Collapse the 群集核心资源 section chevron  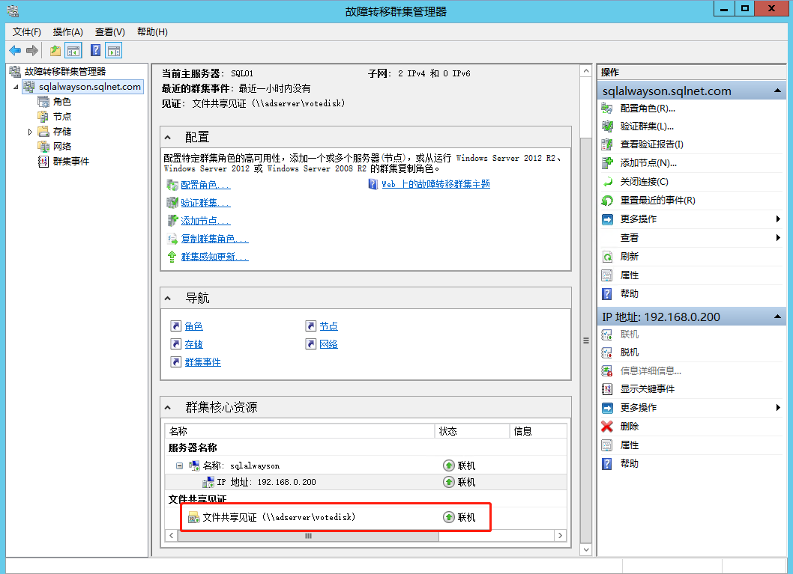click(168, 407)
